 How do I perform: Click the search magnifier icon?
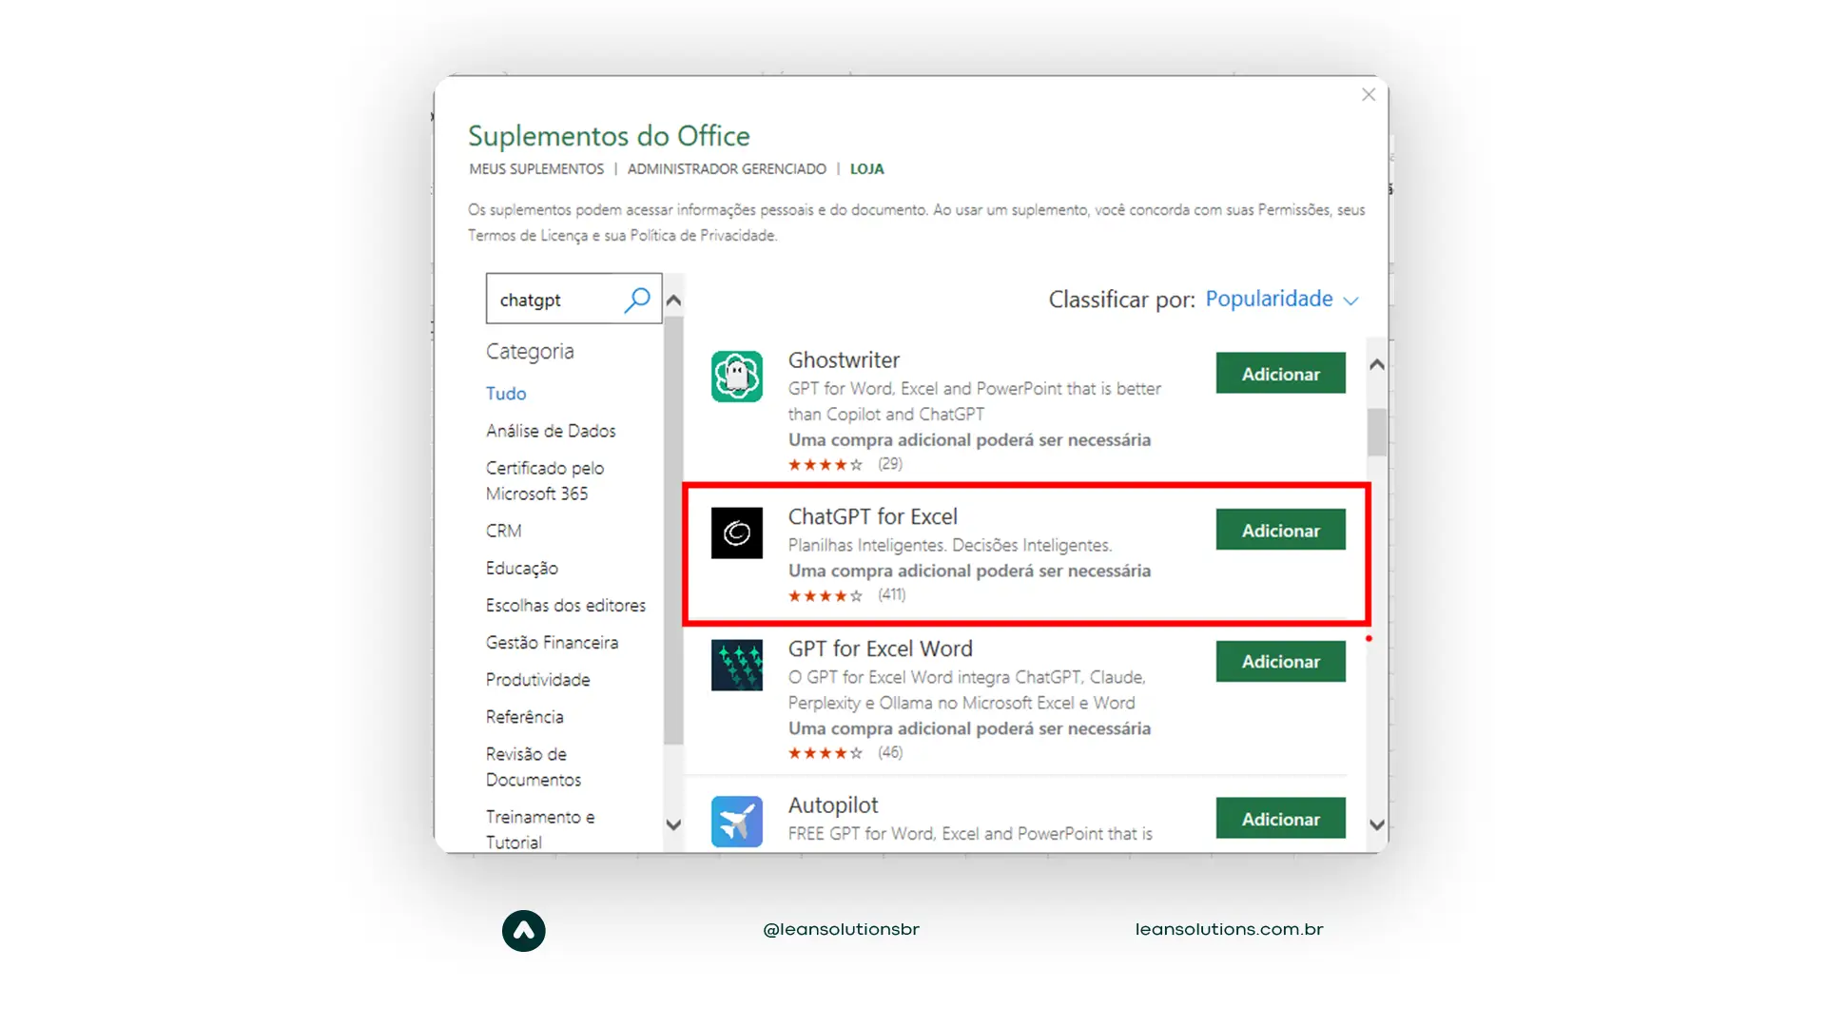(x=636, y=300)
